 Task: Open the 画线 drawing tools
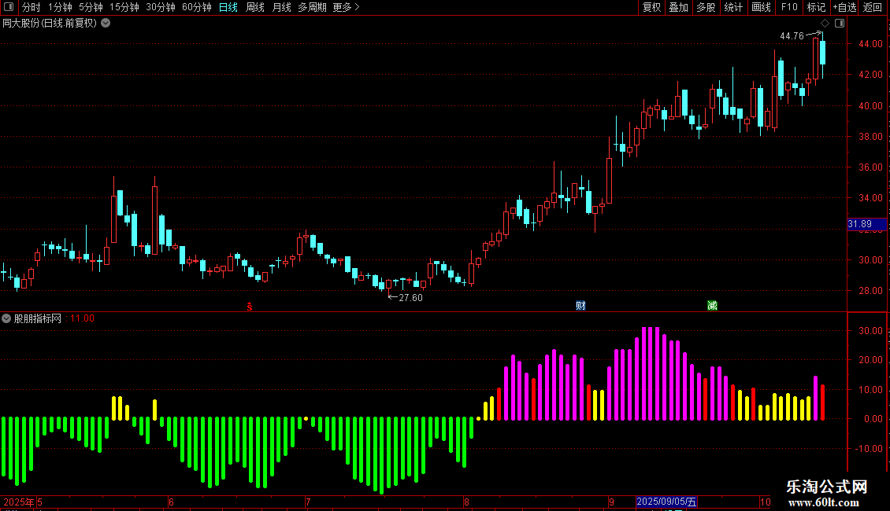[x=761, y=7]
